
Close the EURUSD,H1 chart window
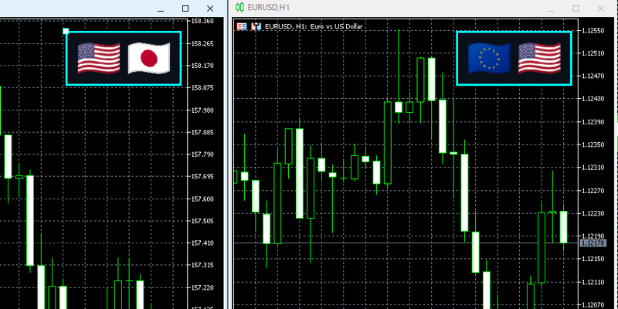601,8
